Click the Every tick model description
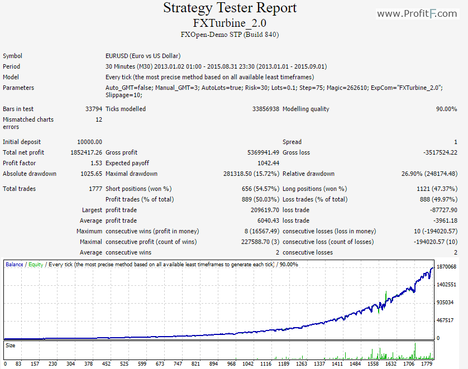468x369 pixels. 209,77
